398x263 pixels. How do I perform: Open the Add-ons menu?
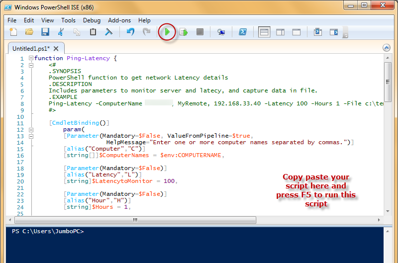click(x=119, y=20)
